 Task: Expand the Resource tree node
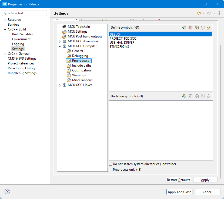pos(5,20)
